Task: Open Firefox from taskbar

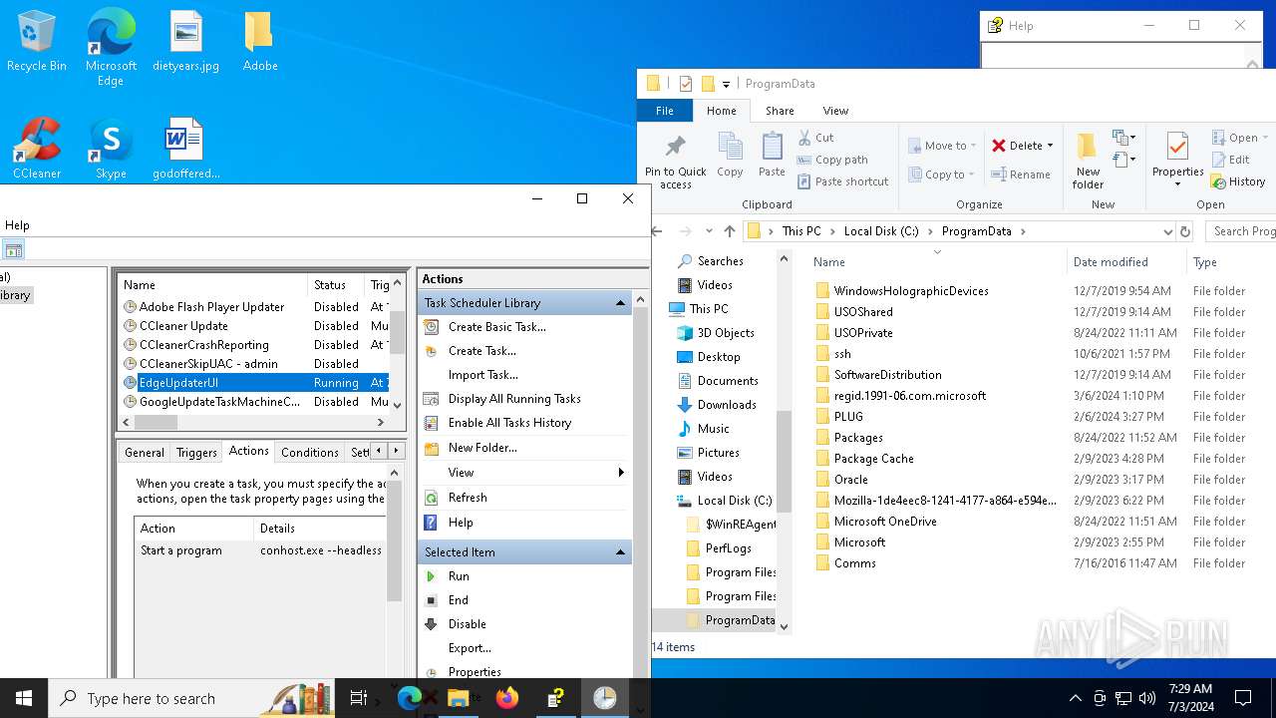Action: (507, 698)
